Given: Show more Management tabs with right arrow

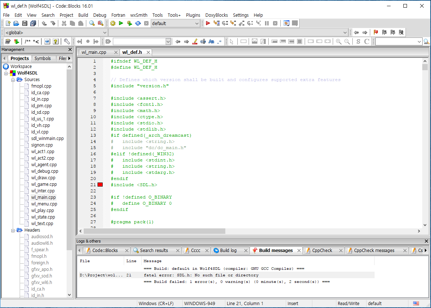Looking at the screenshot, I should point(69,58).
